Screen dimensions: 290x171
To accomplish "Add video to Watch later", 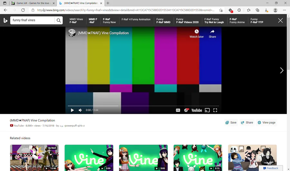I will [x=197, y=33].
